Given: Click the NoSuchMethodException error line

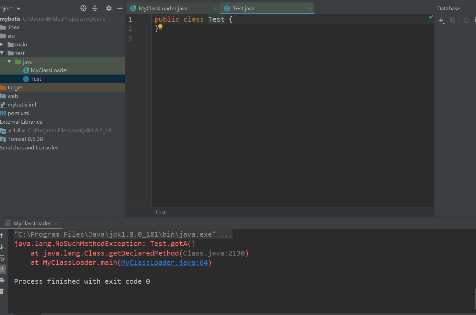Looking at the screenshot, I should pos(104,244).
